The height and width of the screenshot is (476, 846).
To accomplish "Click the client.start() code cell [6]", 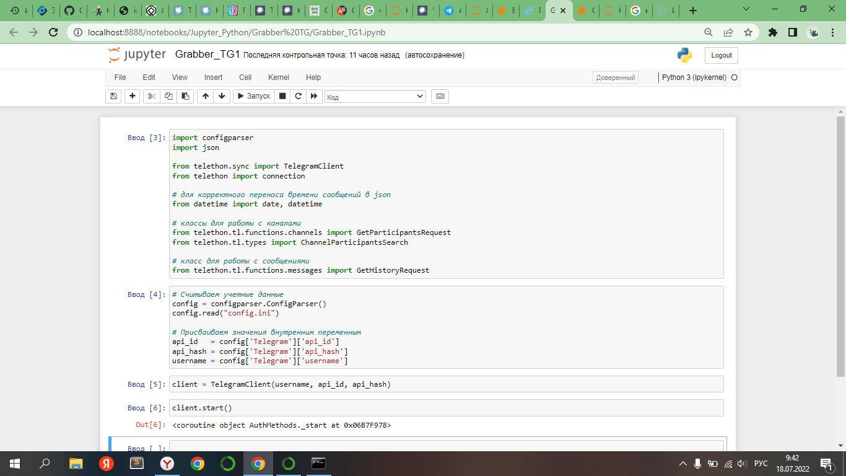I will point(446,408).
